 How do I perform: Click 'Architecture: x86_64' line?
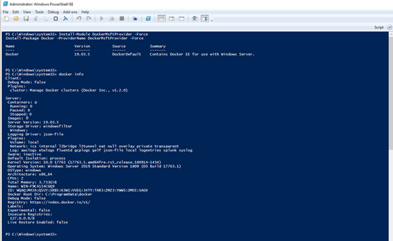[30, 174]
